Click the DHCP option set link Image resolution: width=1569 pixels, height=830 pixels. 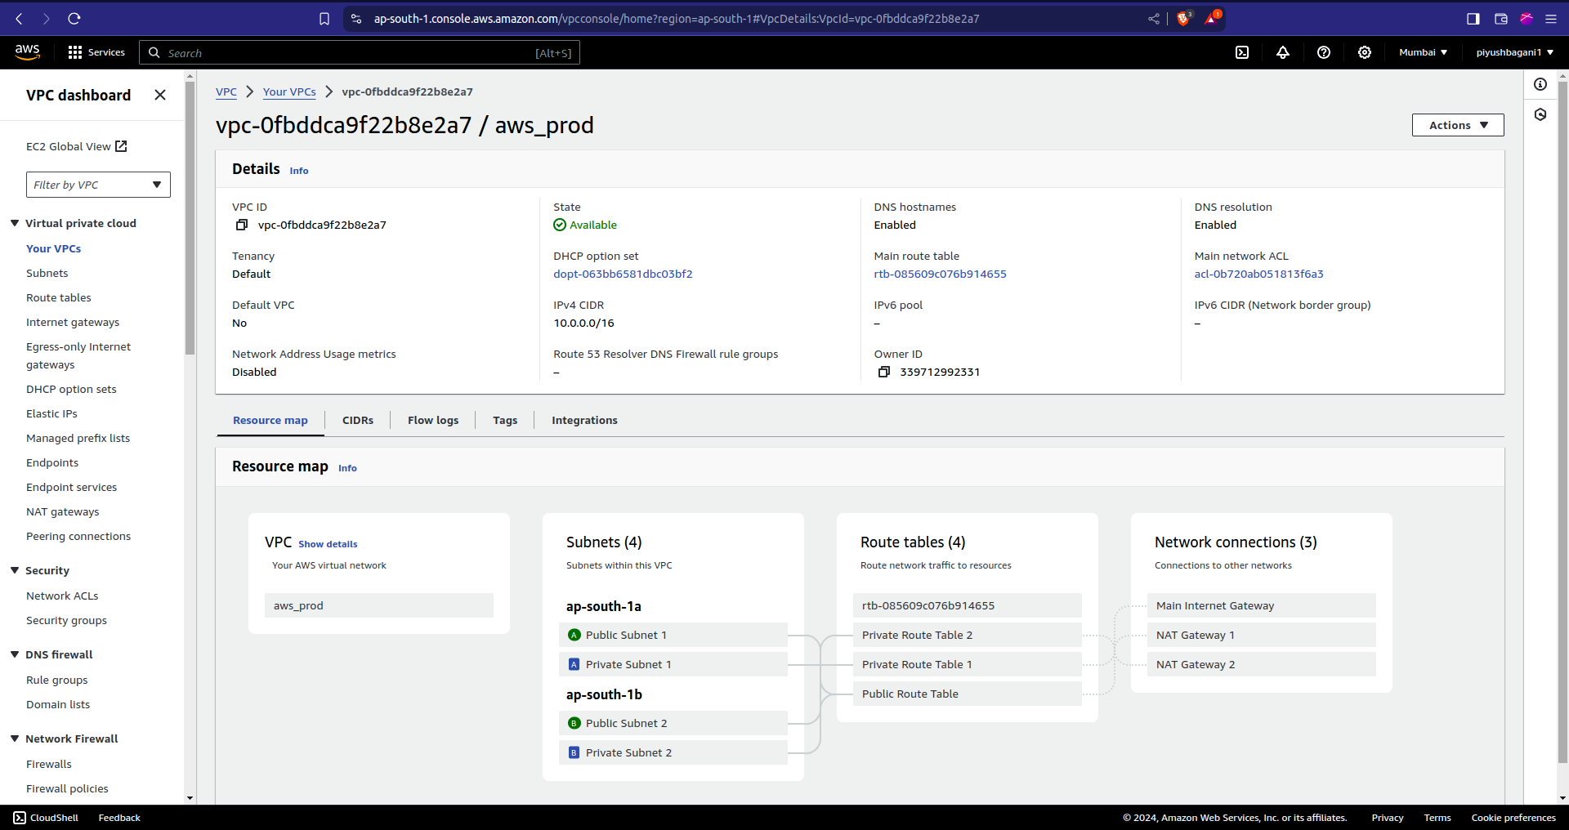[623, 274]
